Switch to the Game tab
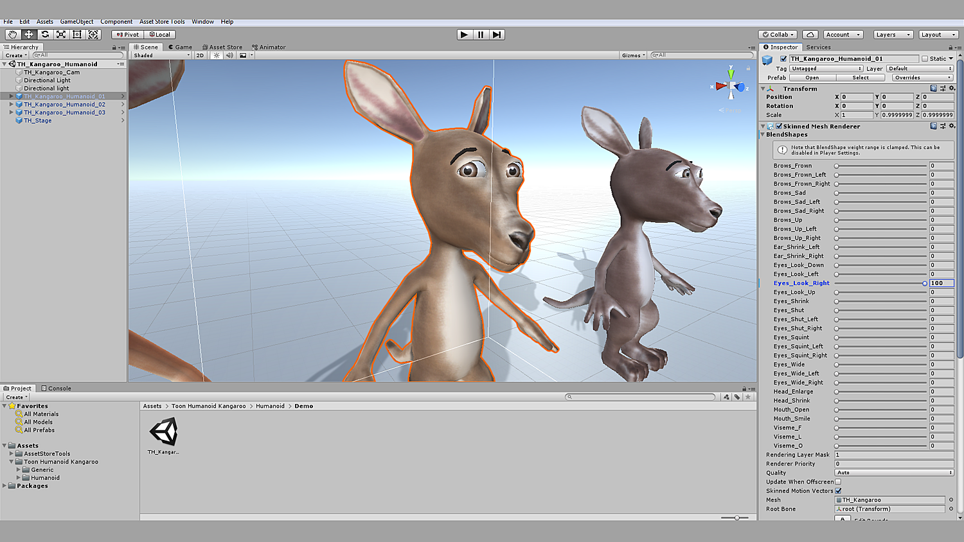Viewport: 964px width, 542px height. pos(181,47)
